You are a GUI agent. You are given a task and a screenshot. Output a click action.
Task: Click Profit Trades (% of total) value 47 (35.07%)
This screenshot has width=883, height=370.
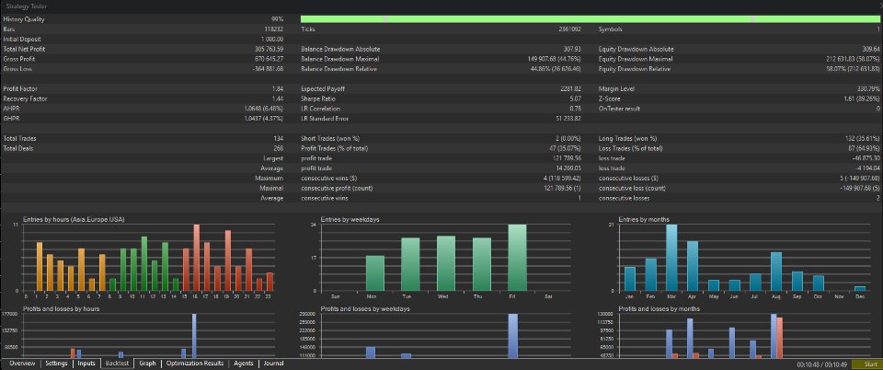pos(564,149)
